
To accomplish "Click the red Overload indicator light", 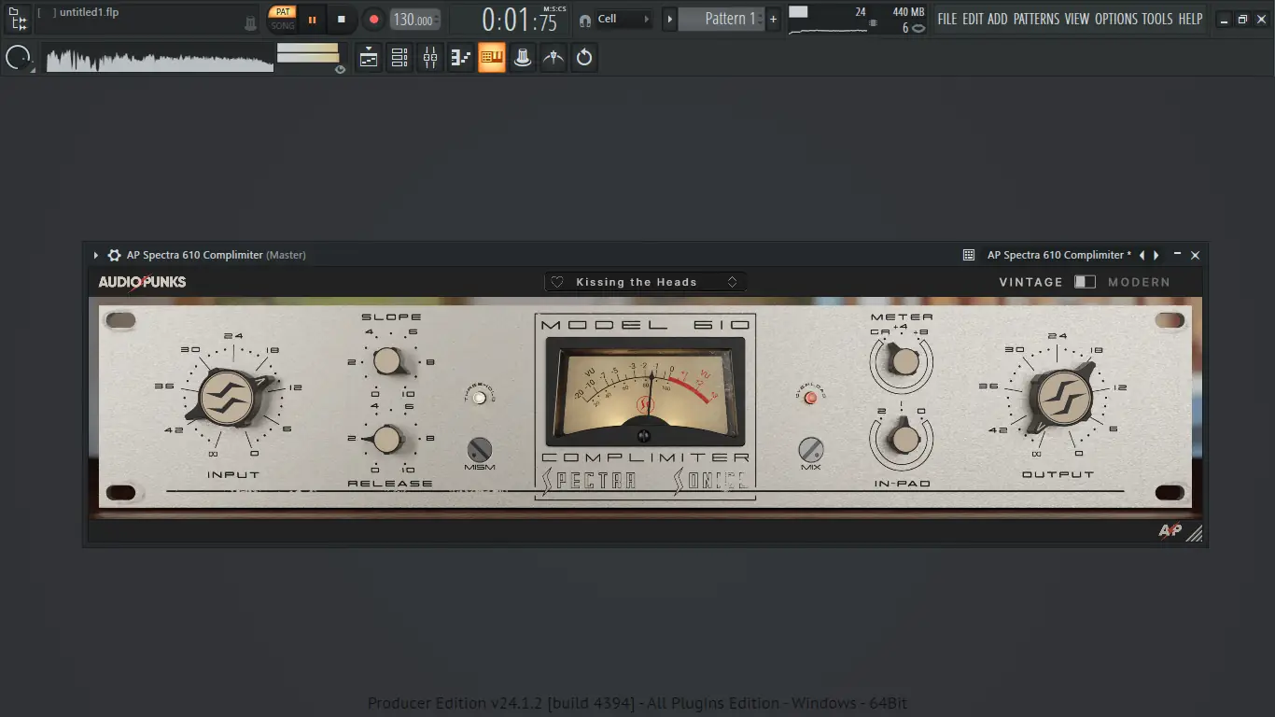I will pyautogui.click(x=810, y=398).
